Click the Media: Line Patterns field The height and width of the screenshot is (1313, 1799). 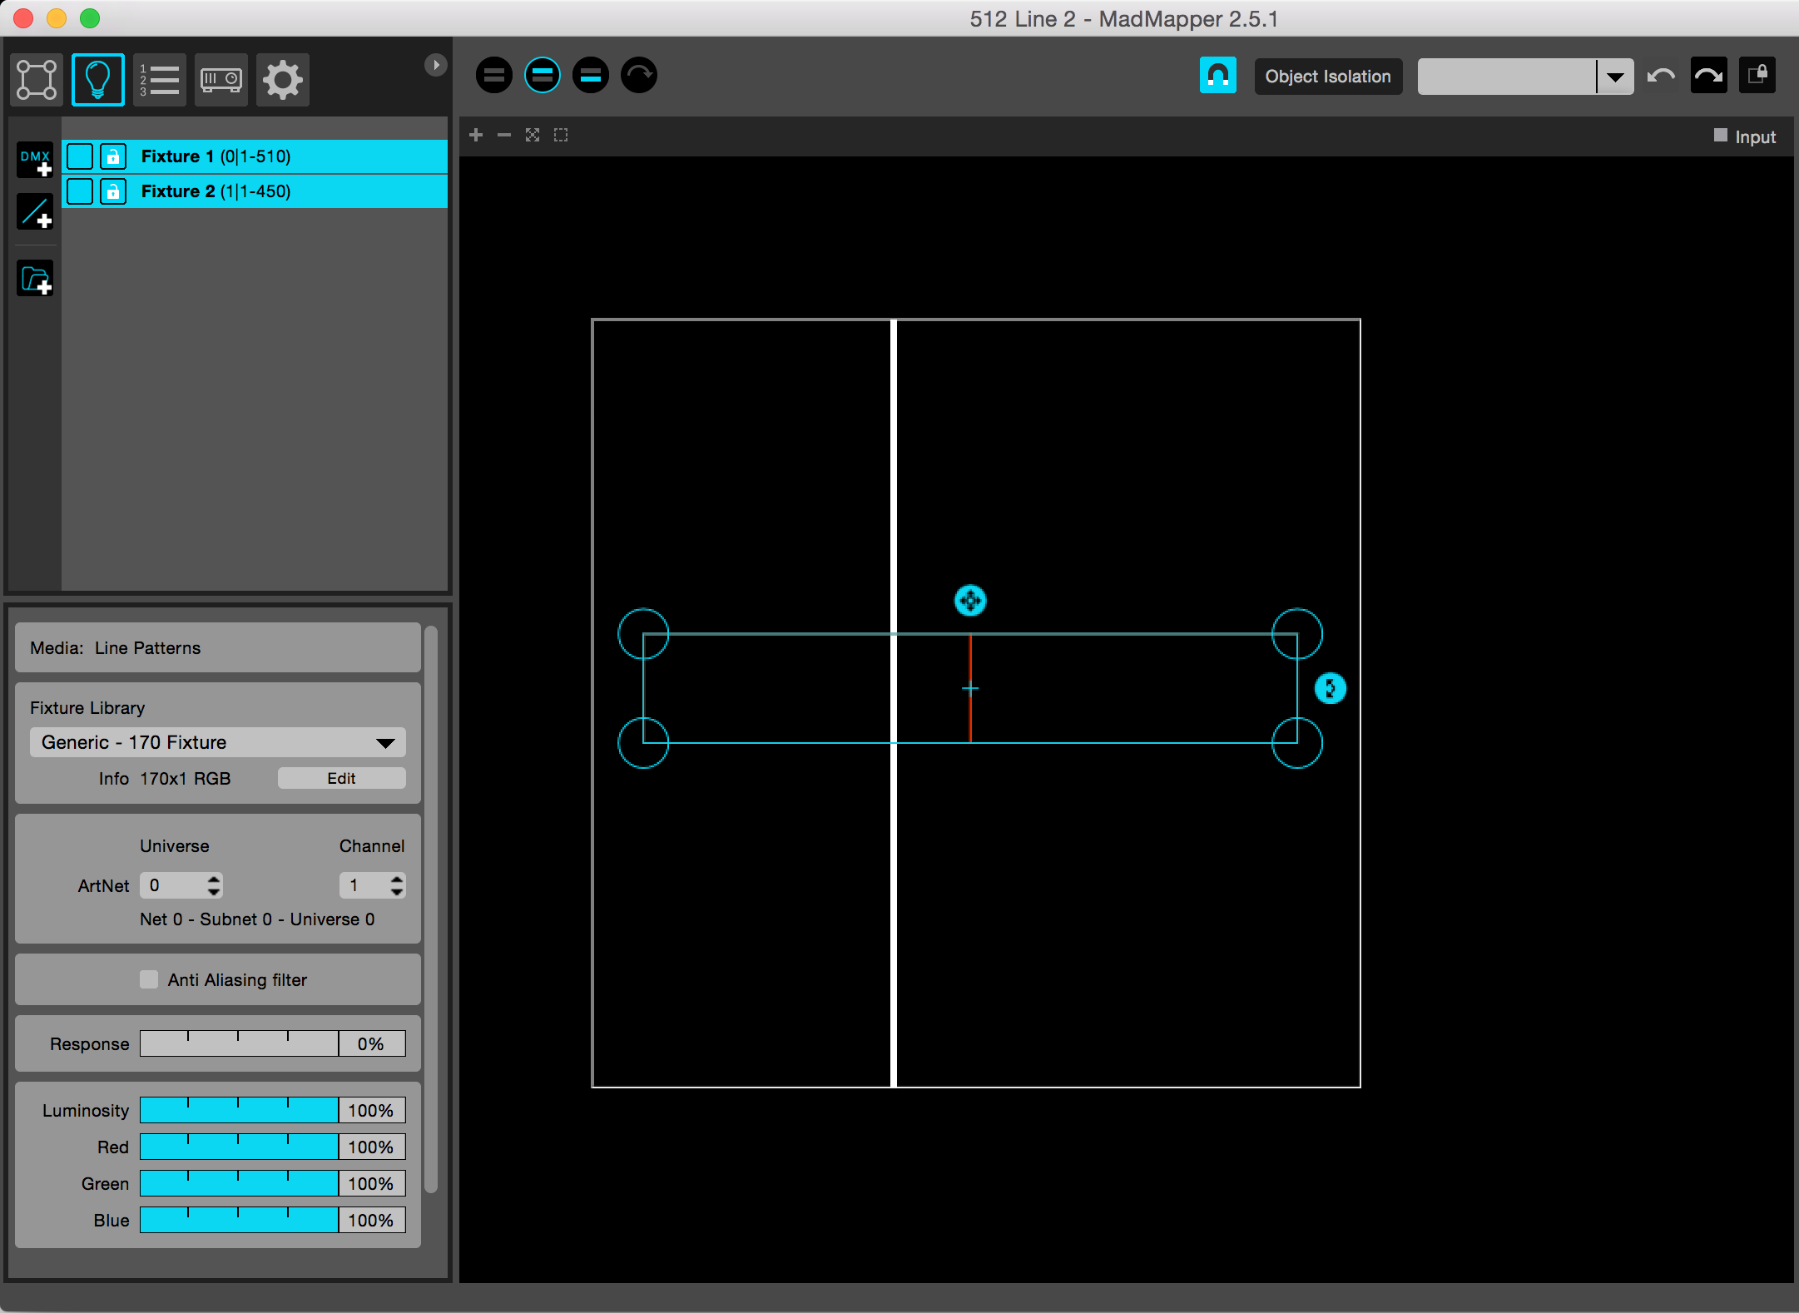[x=218, y=647]
